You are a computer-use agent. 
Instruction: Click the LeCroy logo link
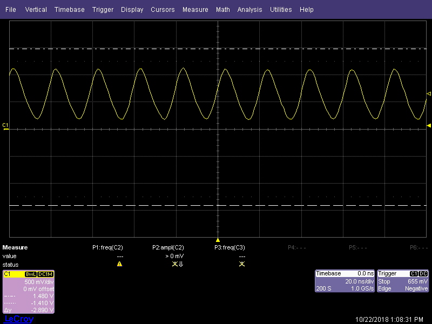(19, 319)
